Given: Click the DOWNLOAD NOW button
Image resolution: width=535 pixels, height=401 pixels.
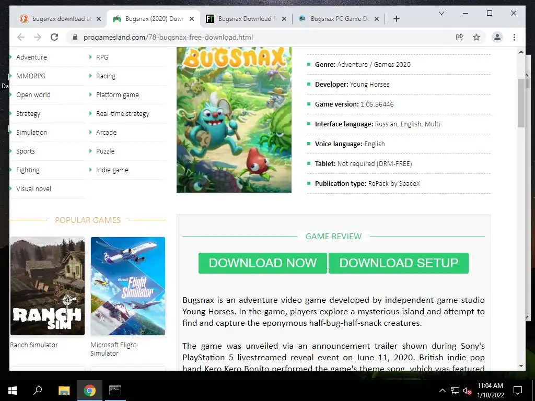Looking at the screenshot, I should [x=262, y=263].
